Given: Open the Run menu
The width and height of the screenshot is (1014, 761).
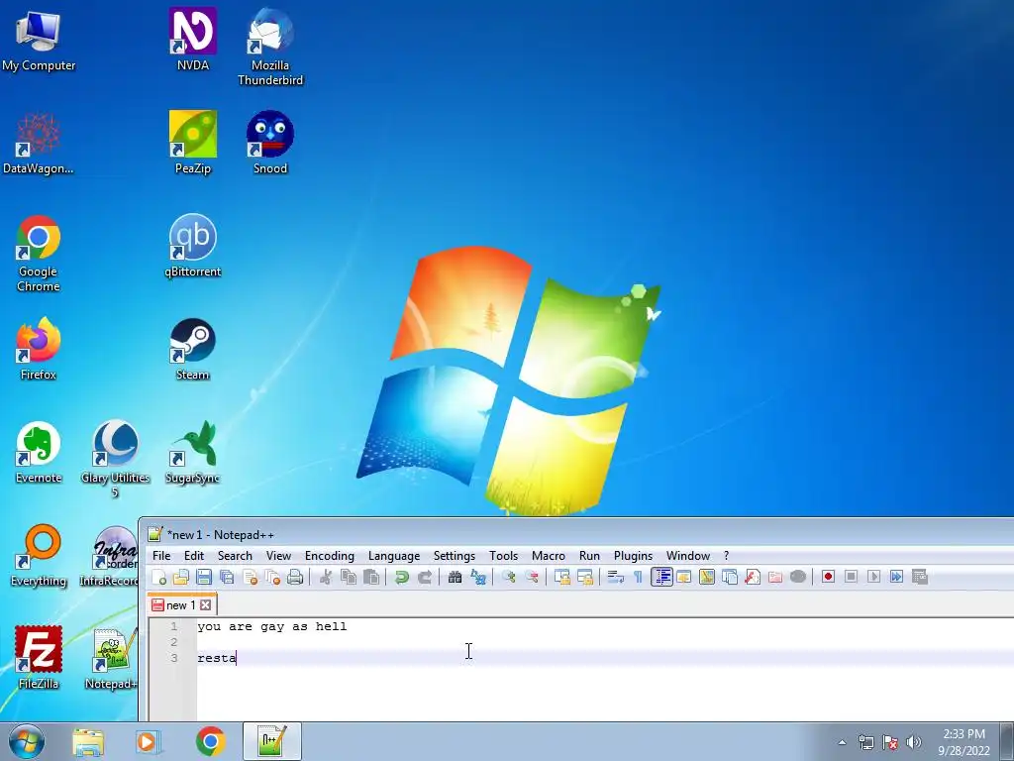Looking at the screenshot, I should (589, 556).
